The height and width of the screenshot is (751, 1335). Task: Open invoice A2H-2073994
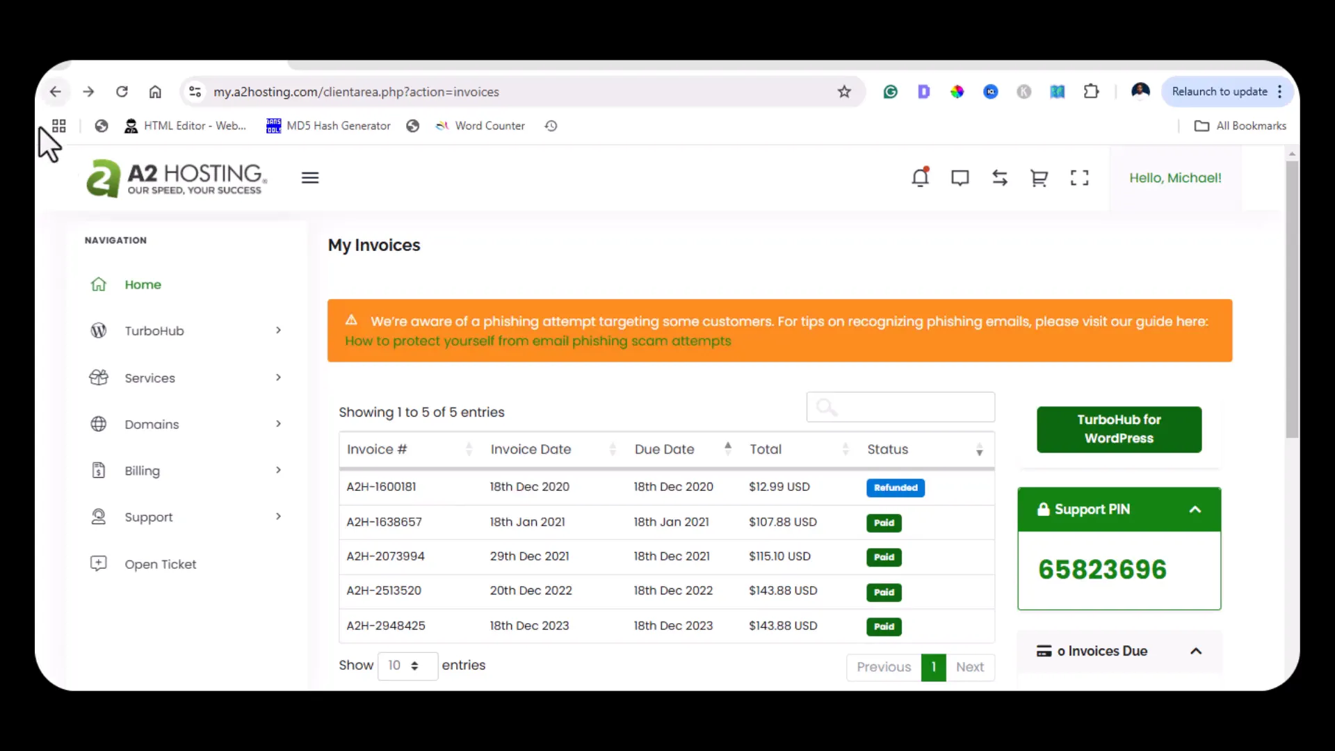click(x=385, y=556)
